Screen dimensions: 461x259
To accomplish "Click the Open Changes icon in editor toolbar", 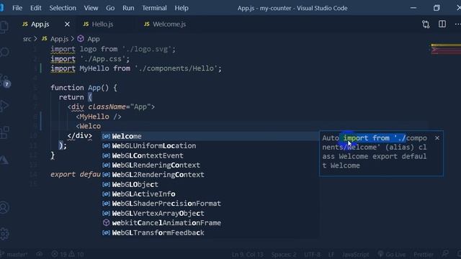I will point(426,24).
